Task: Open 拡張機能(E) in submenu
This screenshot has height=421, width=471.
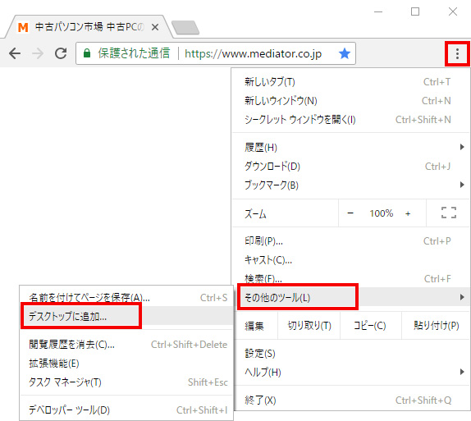Action: click(126, 364)
